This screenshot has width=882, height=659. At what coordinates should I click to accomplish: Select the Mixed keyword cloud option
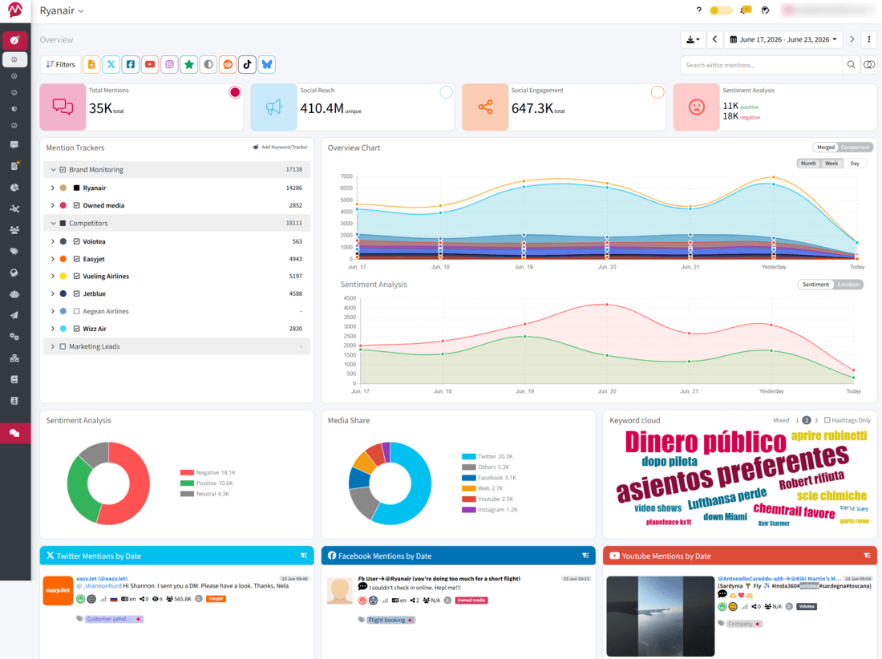pyautogui.click(x=781, y=420)
